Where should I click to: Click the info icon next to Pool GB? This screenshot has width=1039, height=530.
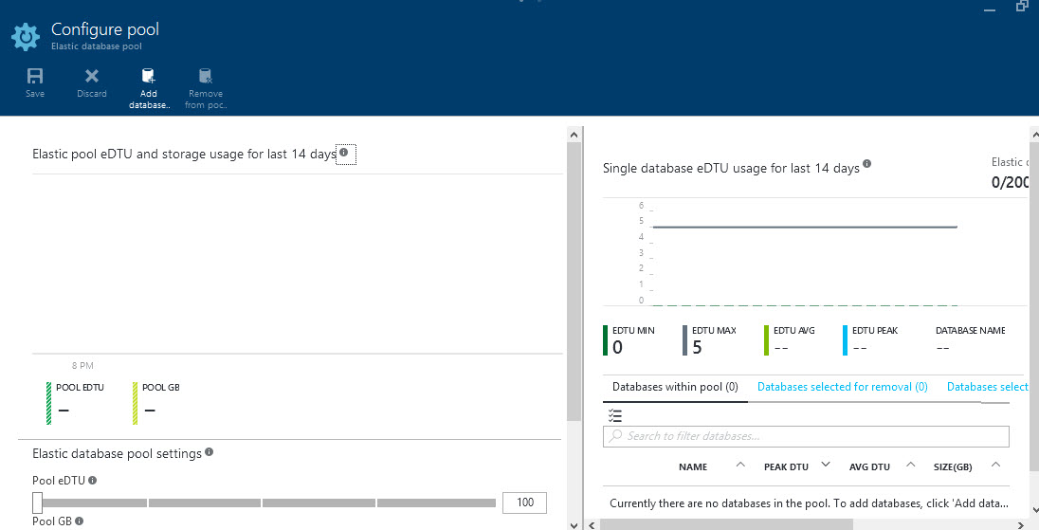pyautogui.click(x=80, y=521)
